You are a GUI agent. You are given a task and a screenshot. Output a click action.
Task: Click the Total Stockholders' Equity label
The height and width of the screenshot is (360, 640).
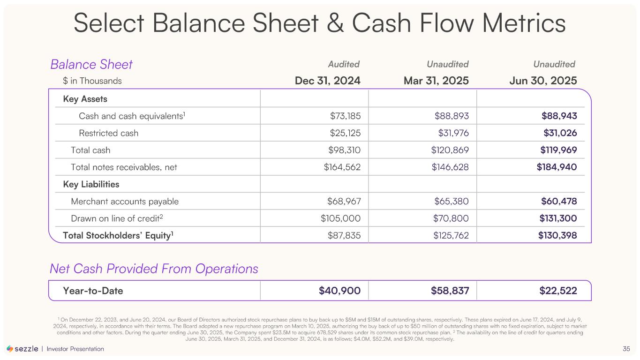(119, 235)
